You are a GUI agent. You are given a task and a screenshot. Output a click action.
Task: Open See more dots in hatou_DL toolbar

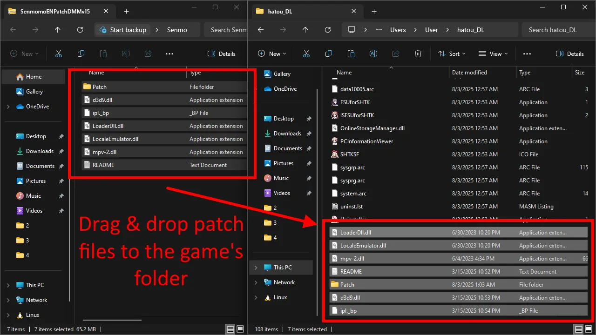pos(527,54)
